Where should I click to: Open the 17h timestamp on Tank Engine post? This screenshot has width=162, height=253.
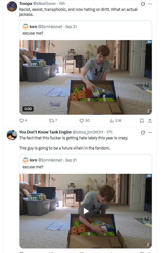point(109,132)
